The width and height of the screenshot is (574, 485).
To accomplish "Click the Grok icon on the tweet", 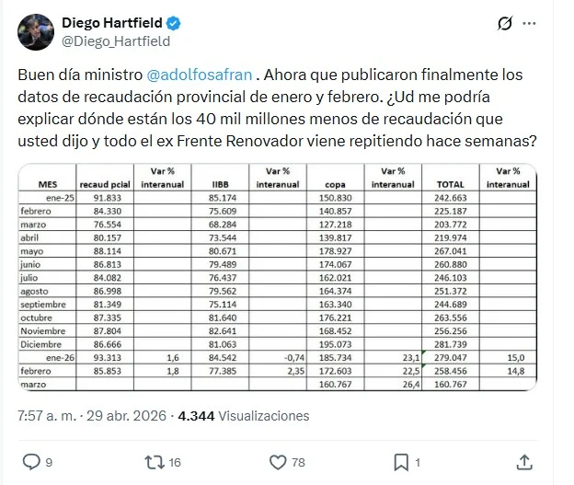I will (x=504, y=24).
